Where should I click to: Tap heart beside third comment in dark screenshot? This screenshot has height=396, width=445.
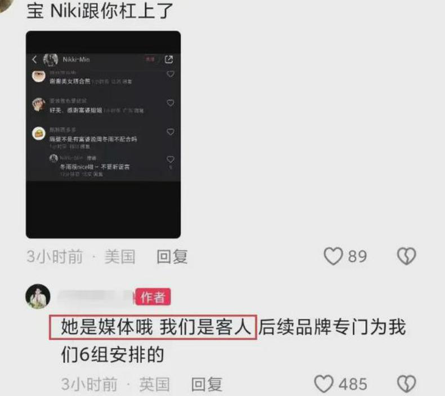tap(170, 132)
